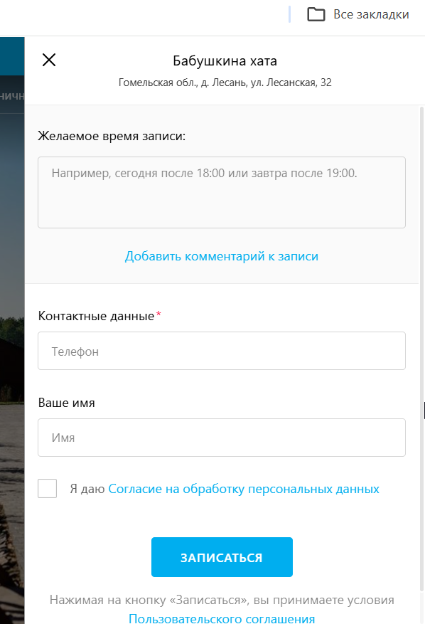425x624 pixels.
Task: Open the "Пользовательского соглашения" link
Action: click(222, 618)
